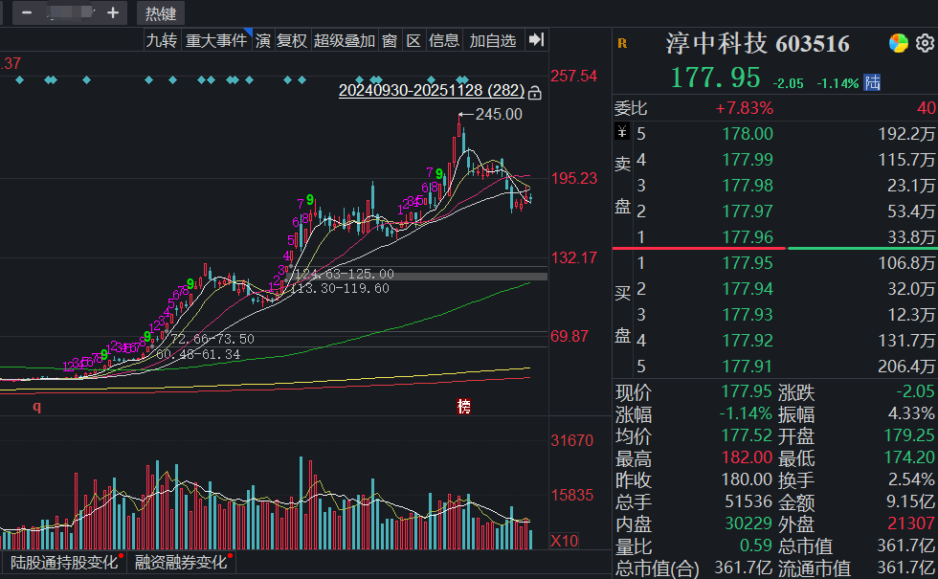The image size is (938, 579).
Task: Click buy 3 price 177.93
Action: point(748,315)
